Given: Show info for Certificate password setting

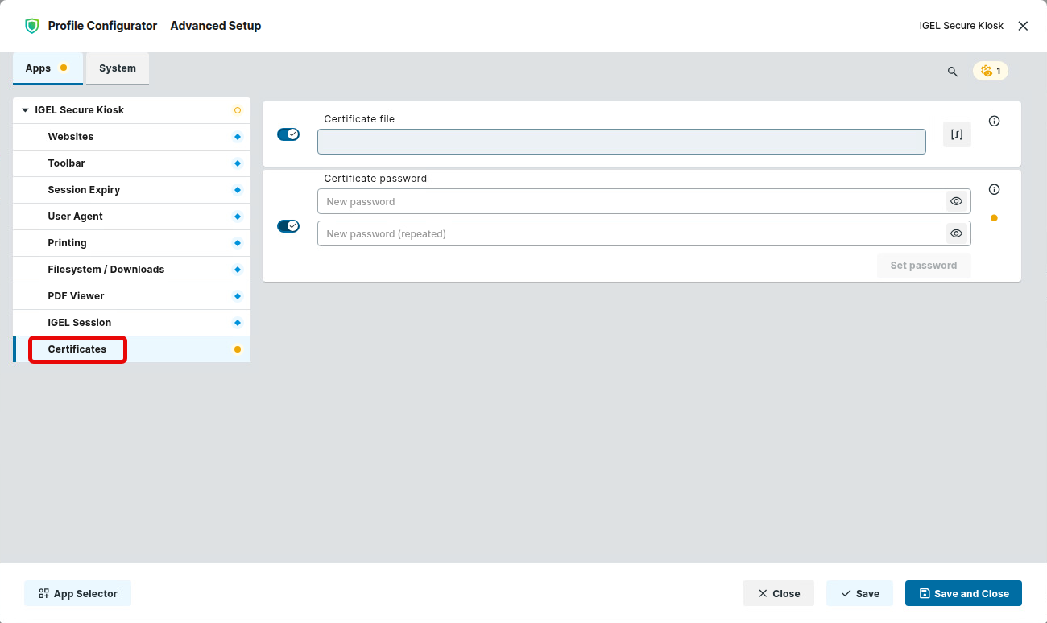Looking at the screenshot, I should tap(994, 190).
